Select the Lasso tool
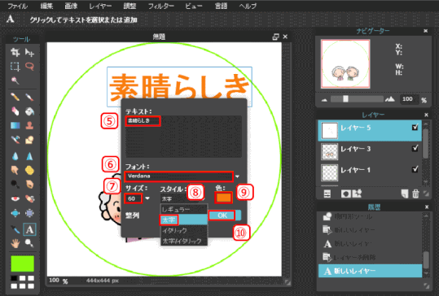The image size is (439, 296). click(29, 67)
